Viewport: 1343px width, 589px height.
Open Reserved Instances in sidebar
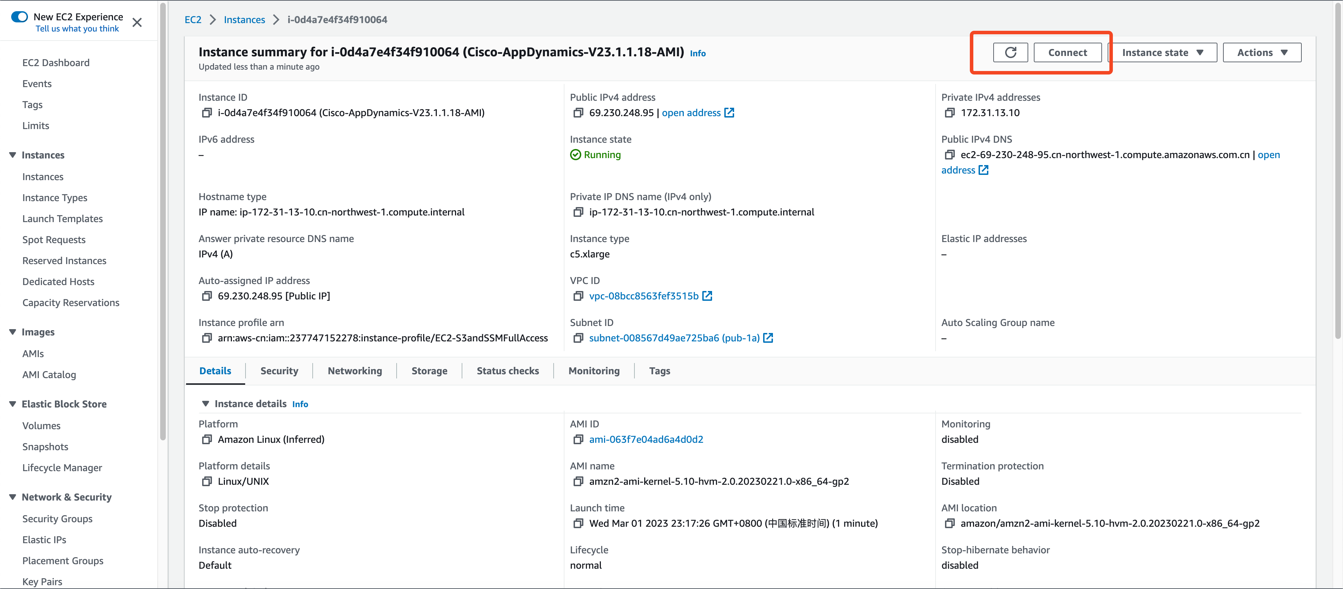coord(64,261)
